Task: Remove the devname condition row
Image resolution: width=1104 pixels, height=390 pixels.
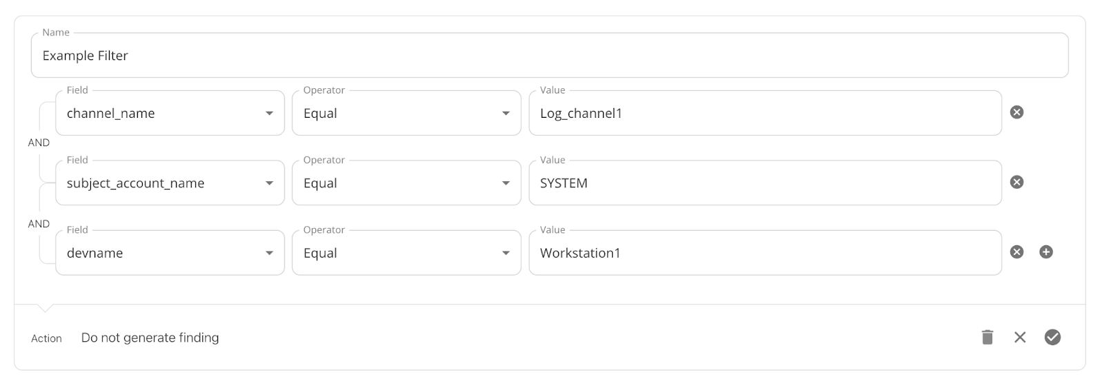Action: coord(1016,252)
